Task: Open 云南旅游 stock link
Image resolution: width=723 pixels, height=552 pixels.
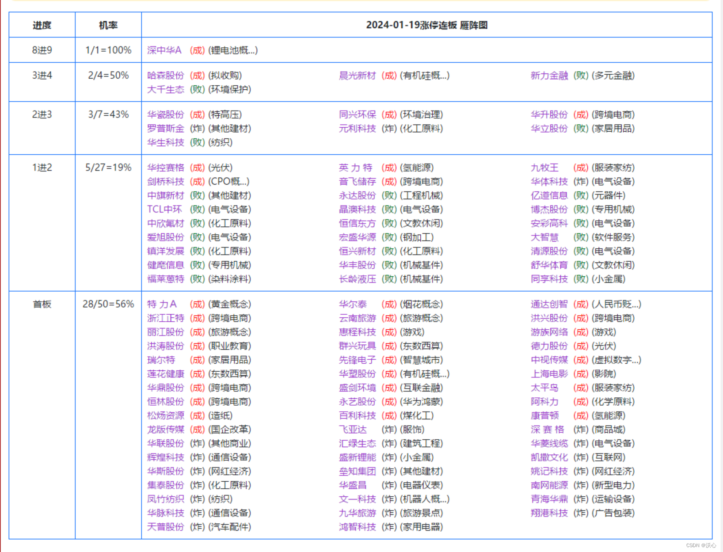Action: (357, 318)
